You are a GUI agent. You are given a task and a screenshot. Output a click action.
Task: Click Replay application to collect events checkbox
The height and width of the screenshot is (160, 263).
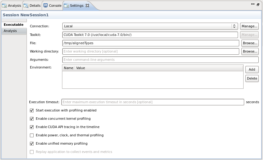click(32, 152)
